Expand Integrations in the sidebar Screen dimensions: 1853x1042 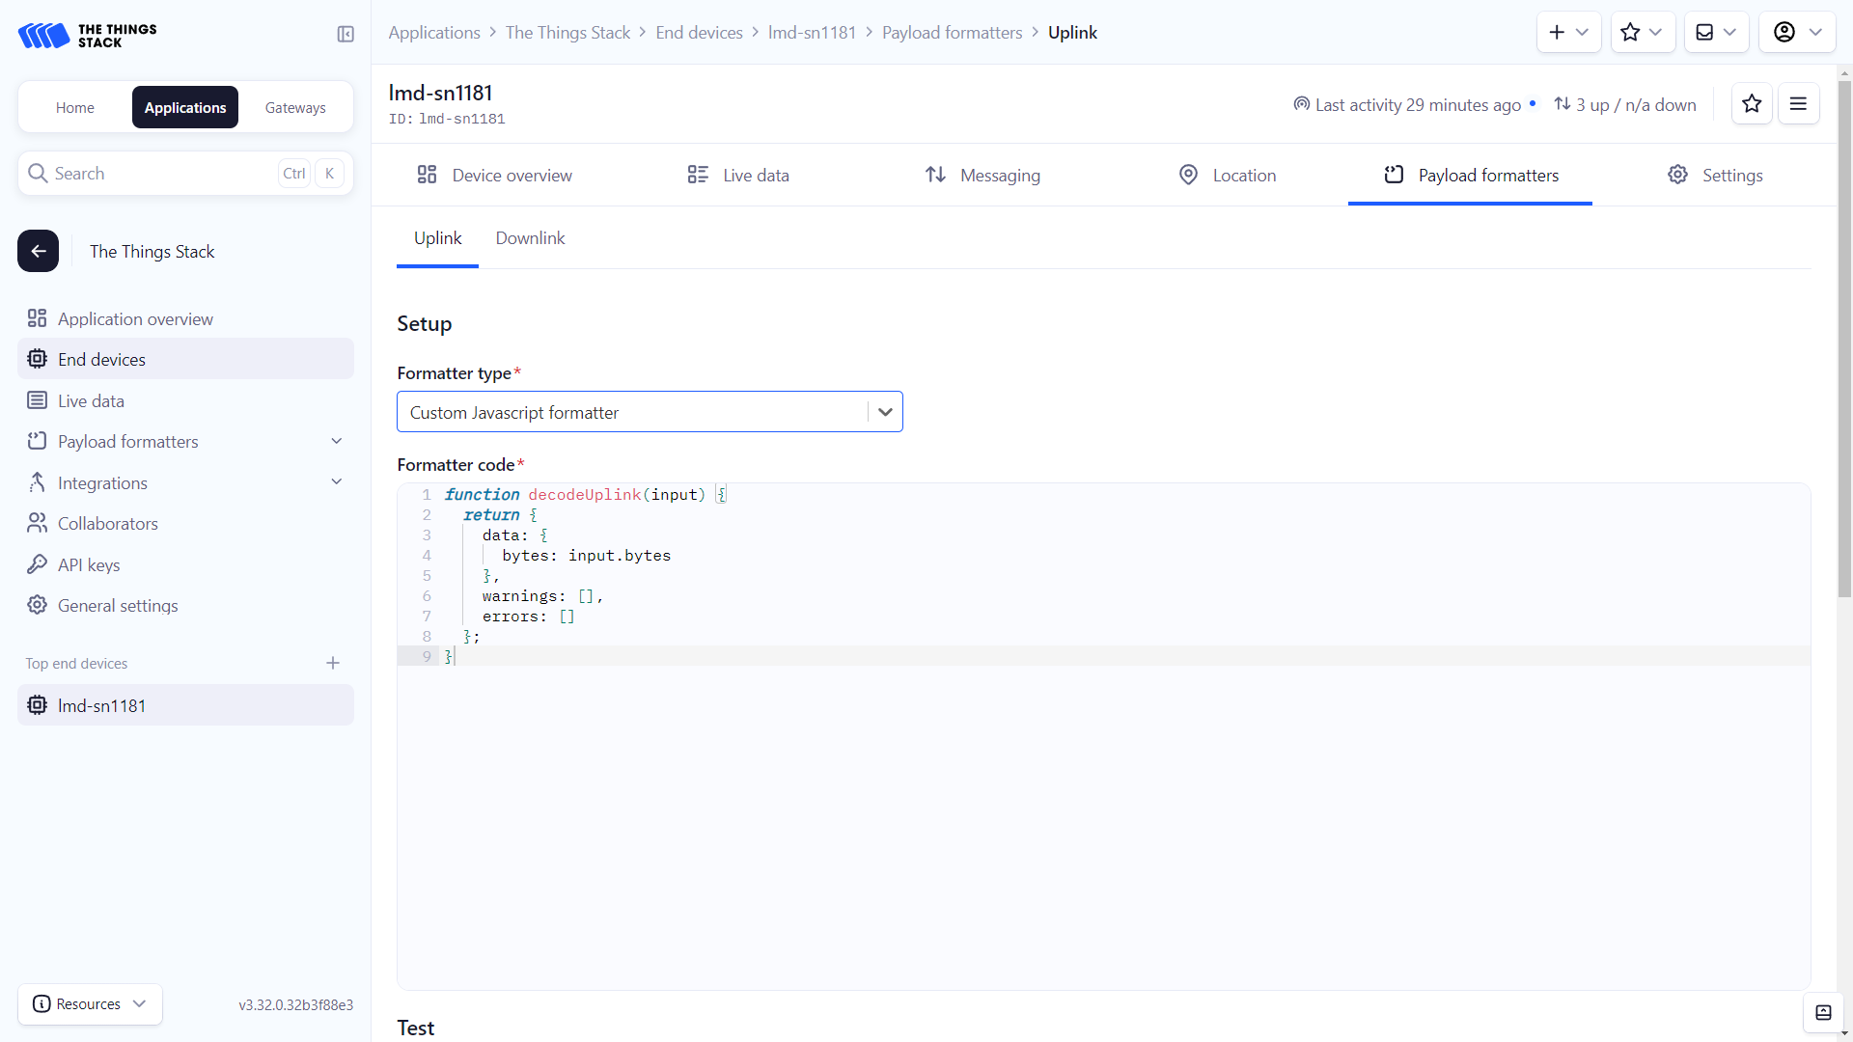click(x=337, y=482)
